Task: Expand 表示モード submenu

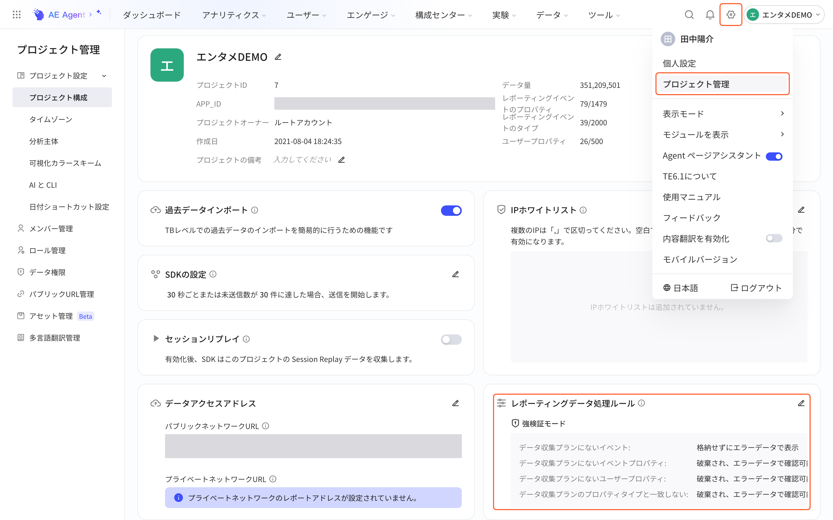Action: click(723, 114)
